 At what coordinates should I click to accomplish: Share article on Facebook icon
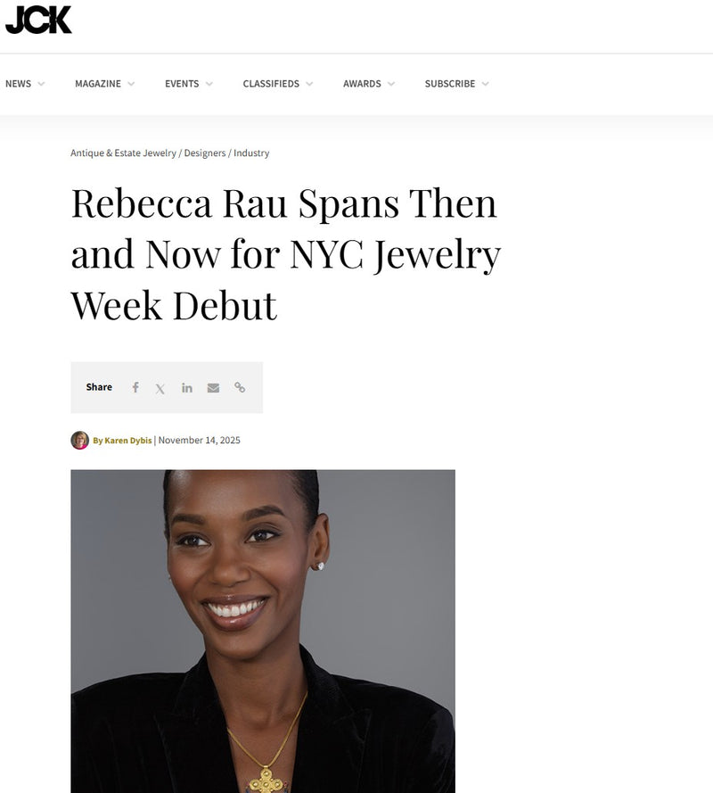(135, 387)
